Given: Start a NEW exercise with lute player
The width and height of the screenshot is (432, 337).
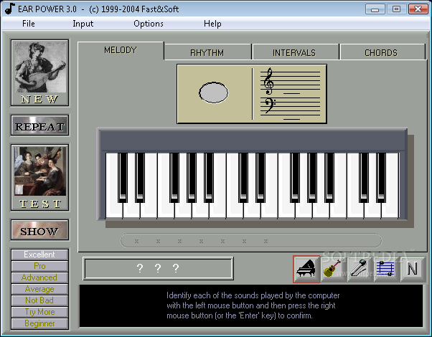Looking at the screenshot, I should tap(40, 72).
